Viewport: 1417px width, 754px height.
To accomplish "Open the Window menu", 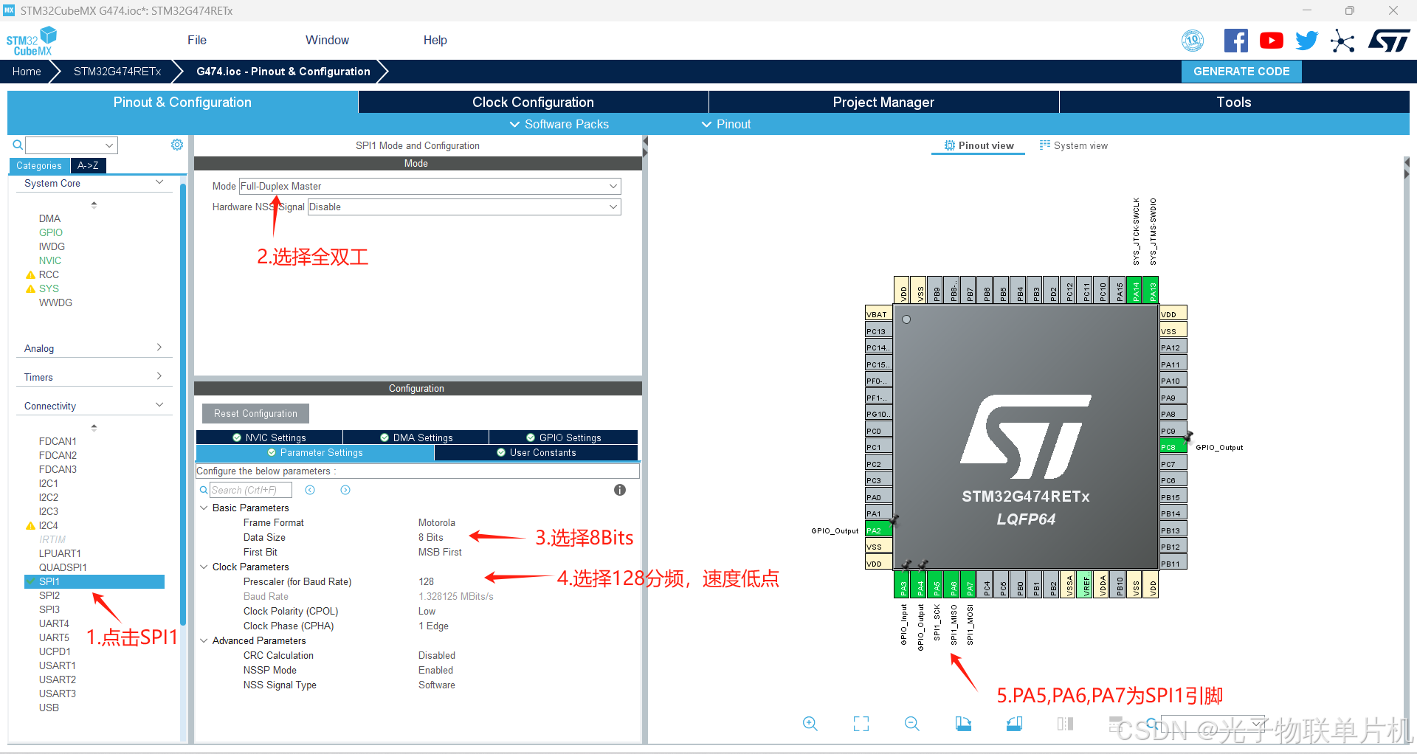I will 327,40.
